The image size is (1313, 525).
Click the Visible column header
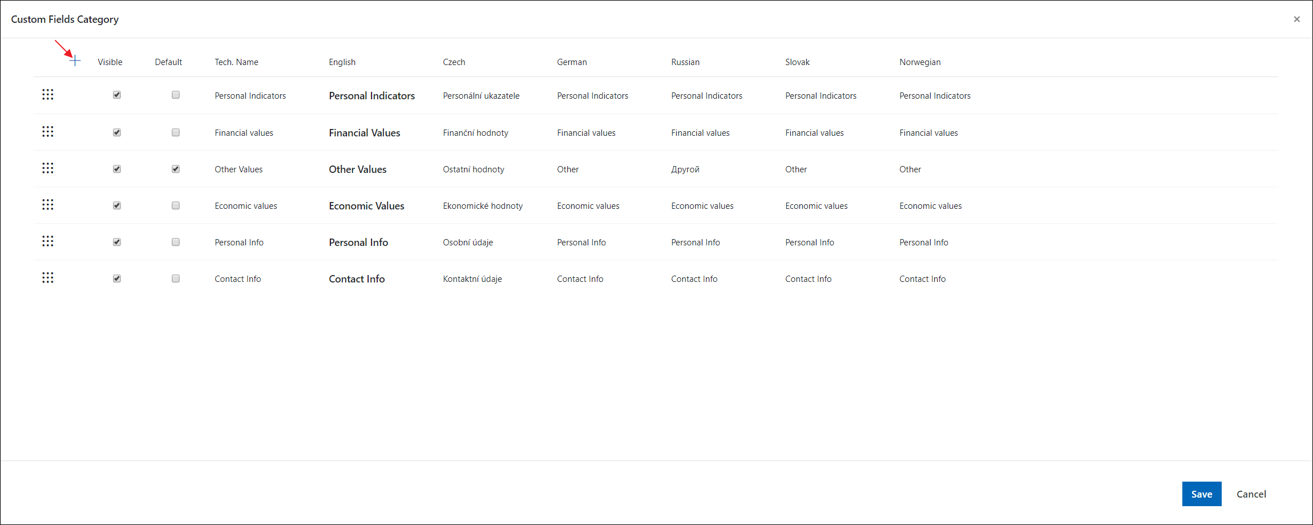pyautogui.click(x=110, y=62)
